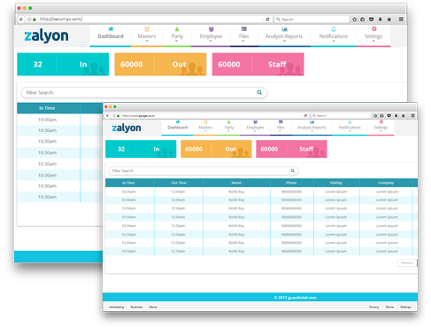Click the download arrow icon in the rear browser toolbar
The height and width of the screenshot is (328, 431).
coord(381,20)
